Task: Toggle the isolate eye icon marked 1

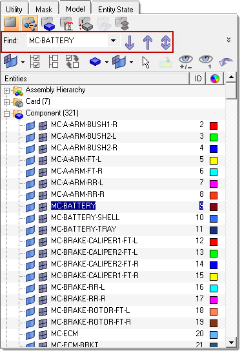Action: [x=206, y=62]
